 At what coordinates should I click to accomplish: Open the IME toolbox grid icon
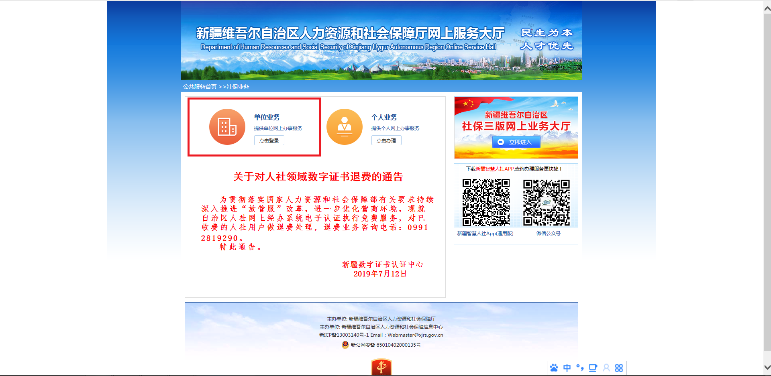pos(619,368)
